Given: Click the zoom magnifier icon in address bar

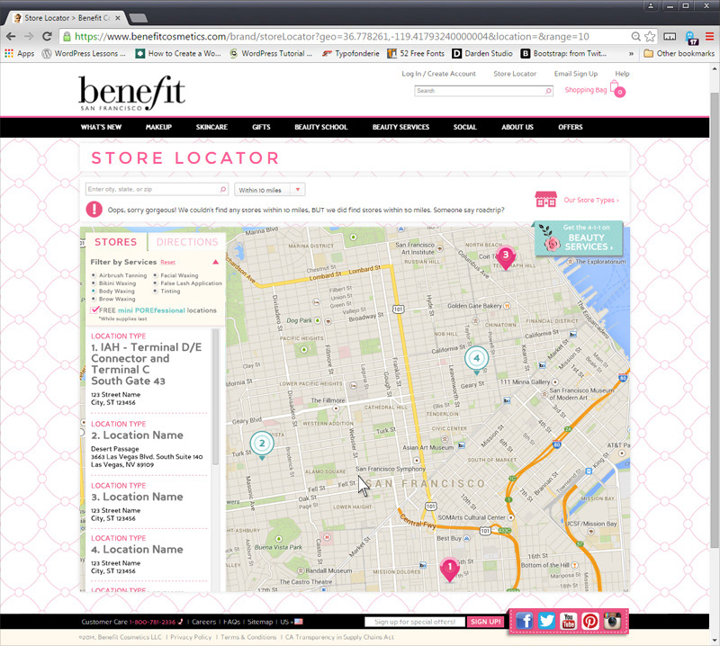Looking at the screenshot, I should [635, 36].
